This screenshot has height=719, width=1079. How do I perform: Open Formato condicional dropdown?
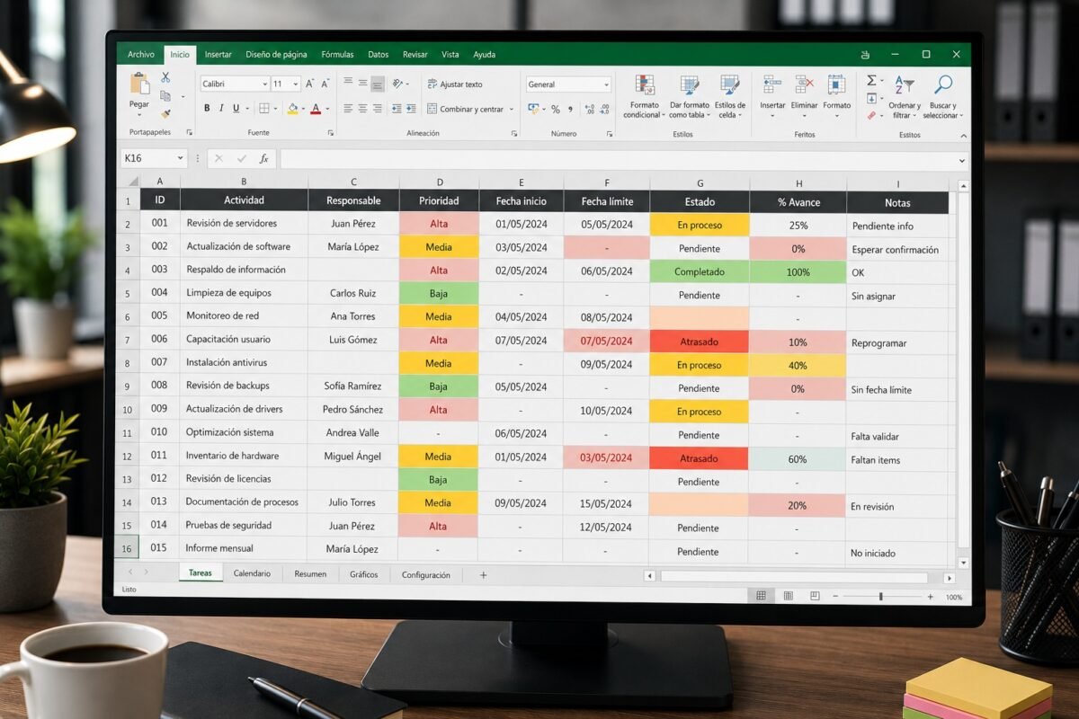point(644,97)
